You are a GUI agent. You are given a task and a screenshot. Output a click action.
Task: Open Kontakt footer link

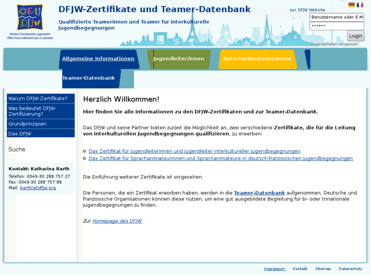coord(300,269)
